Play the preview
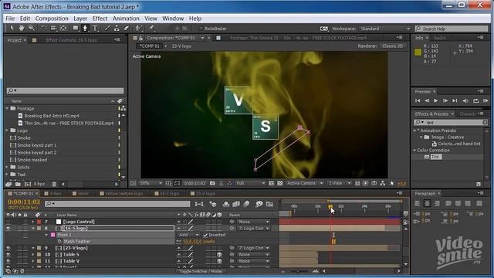This screenshot has width=494, height=278. (x=436, y=100)
